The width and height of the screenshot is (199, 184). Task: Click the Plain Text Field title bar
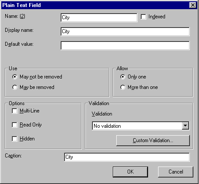pyautogui.click(x=94, y=5)
